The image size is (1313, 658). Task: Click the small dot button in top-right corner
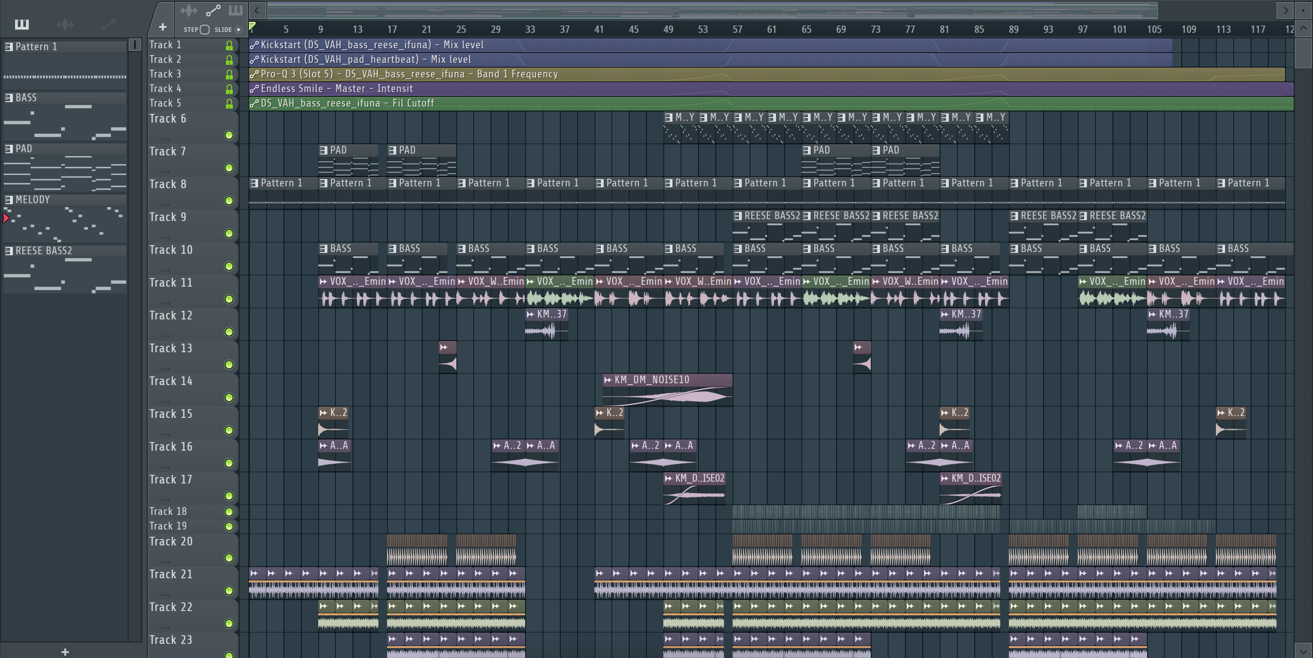[1304, 10]
